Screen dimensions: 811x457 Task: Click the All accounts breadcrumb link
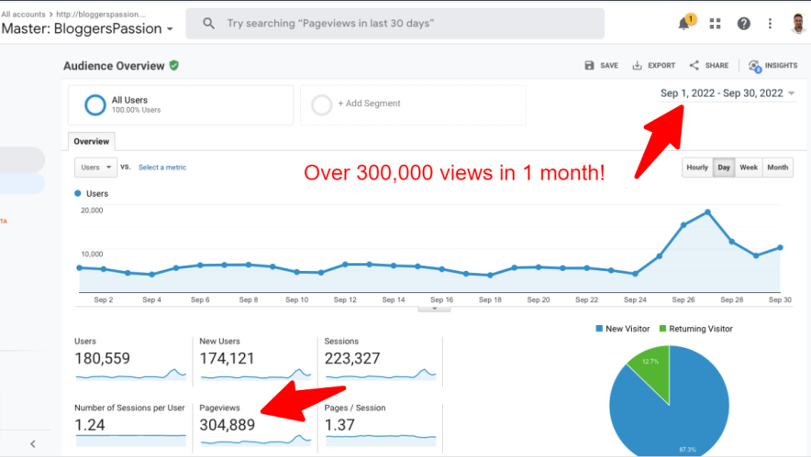click(x=23, y=15)
